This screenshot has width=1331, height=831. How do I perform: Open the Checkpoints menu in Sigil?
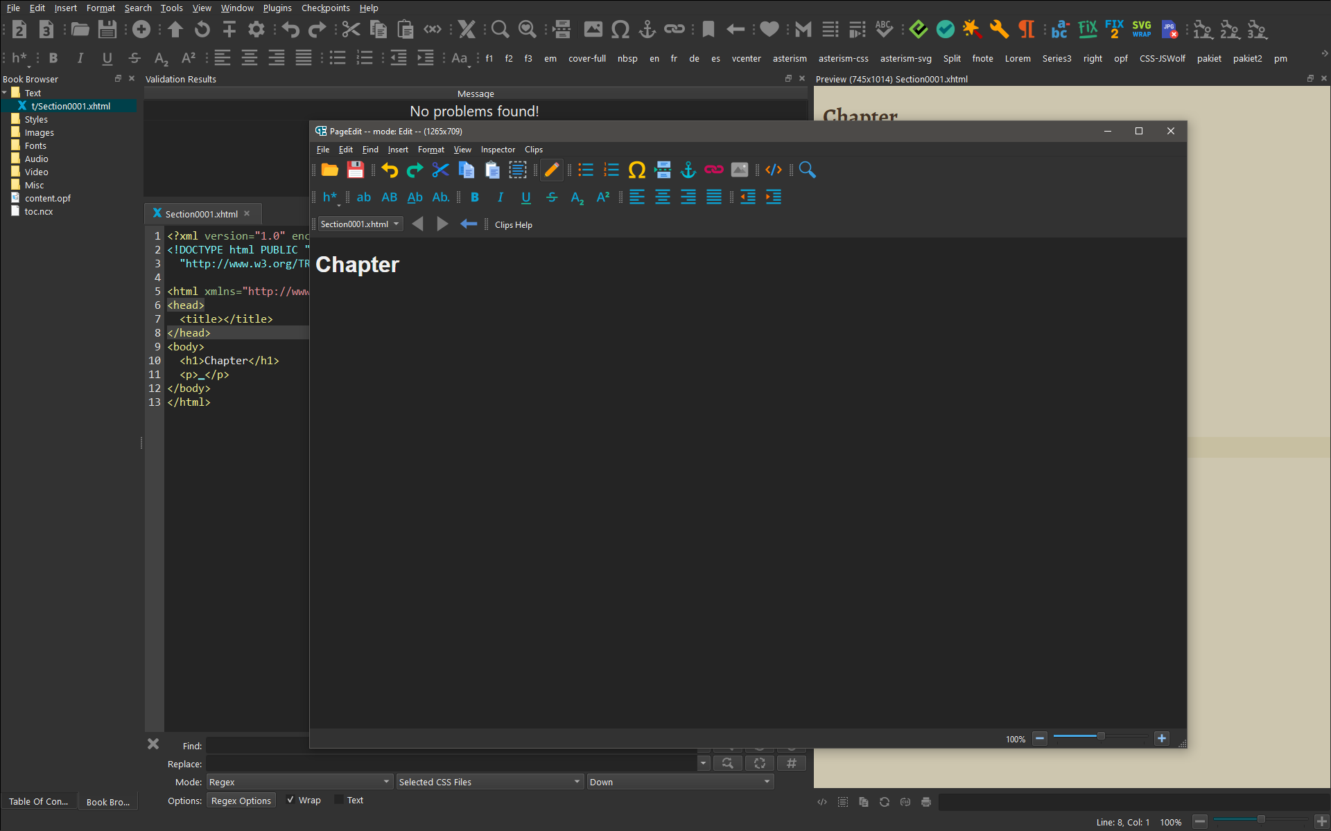[x=325, y=8]
